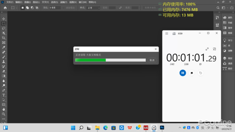Screen dimensions: 235x132
Task: Open the 文件(F) menu
Action: coord(10,2)
